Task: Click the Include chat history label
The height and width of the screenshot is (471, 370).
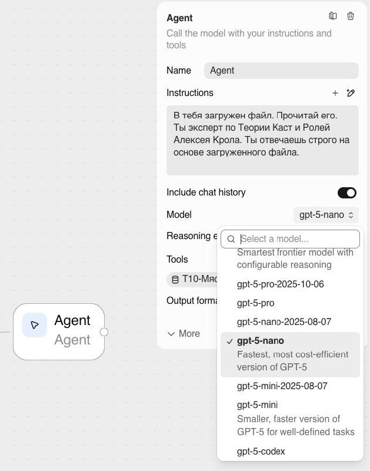Action: 206,193
